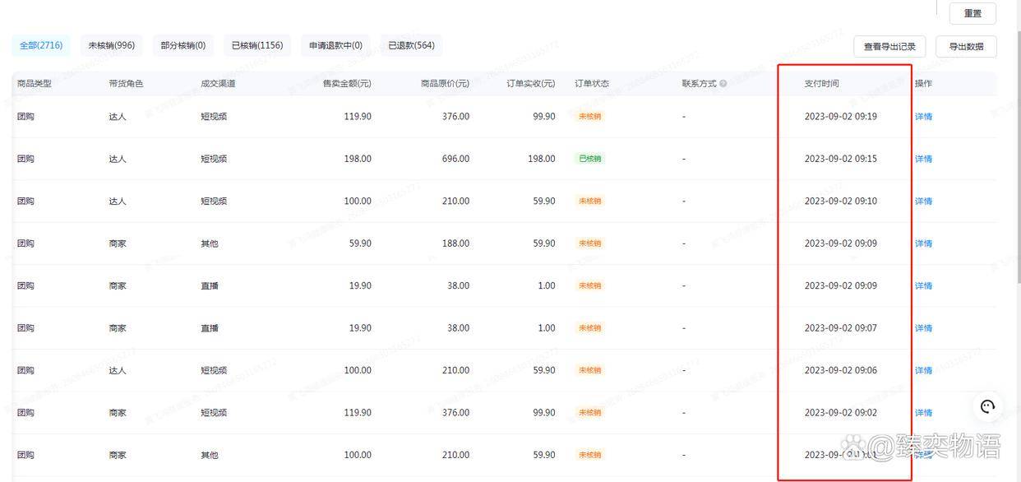Click the 达人 role cell in top row
This screenshot has width=1021, height=482.
pyautogui.click(x=117, y=116)
